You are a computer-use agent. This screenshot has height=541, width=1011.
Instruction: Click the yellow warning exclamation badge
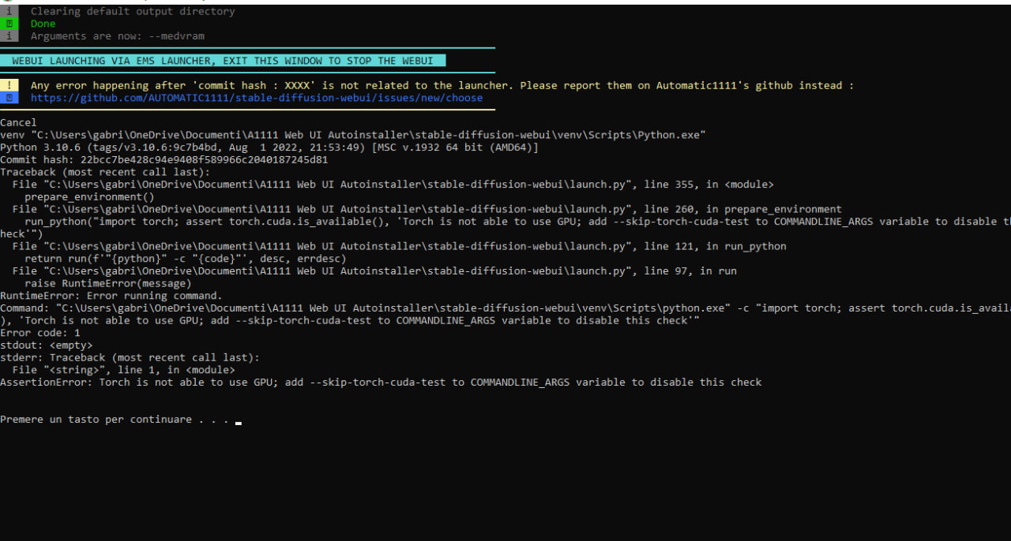[9, 85]
